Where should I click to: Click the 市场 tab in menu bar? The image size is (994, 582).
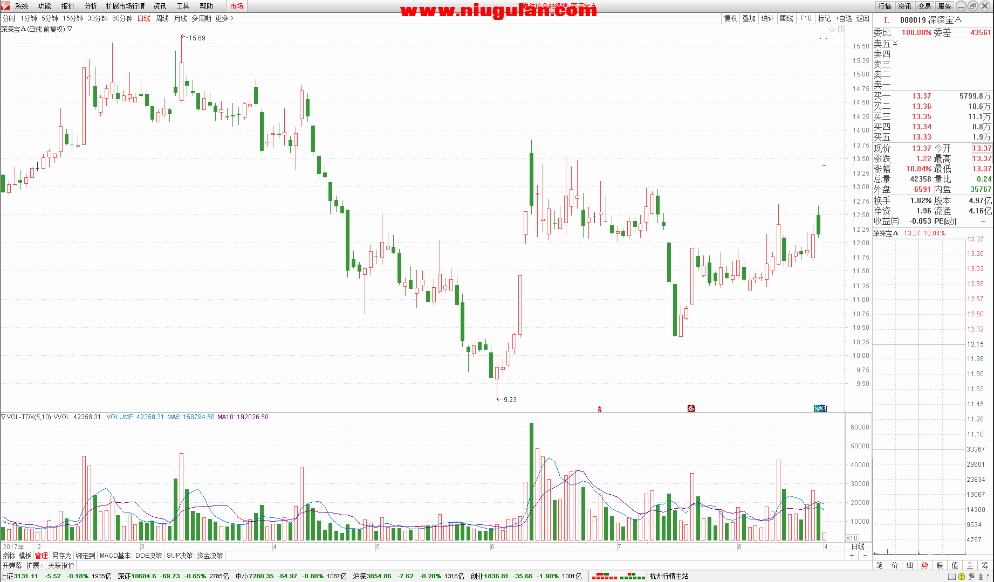[x=236, y=6]
